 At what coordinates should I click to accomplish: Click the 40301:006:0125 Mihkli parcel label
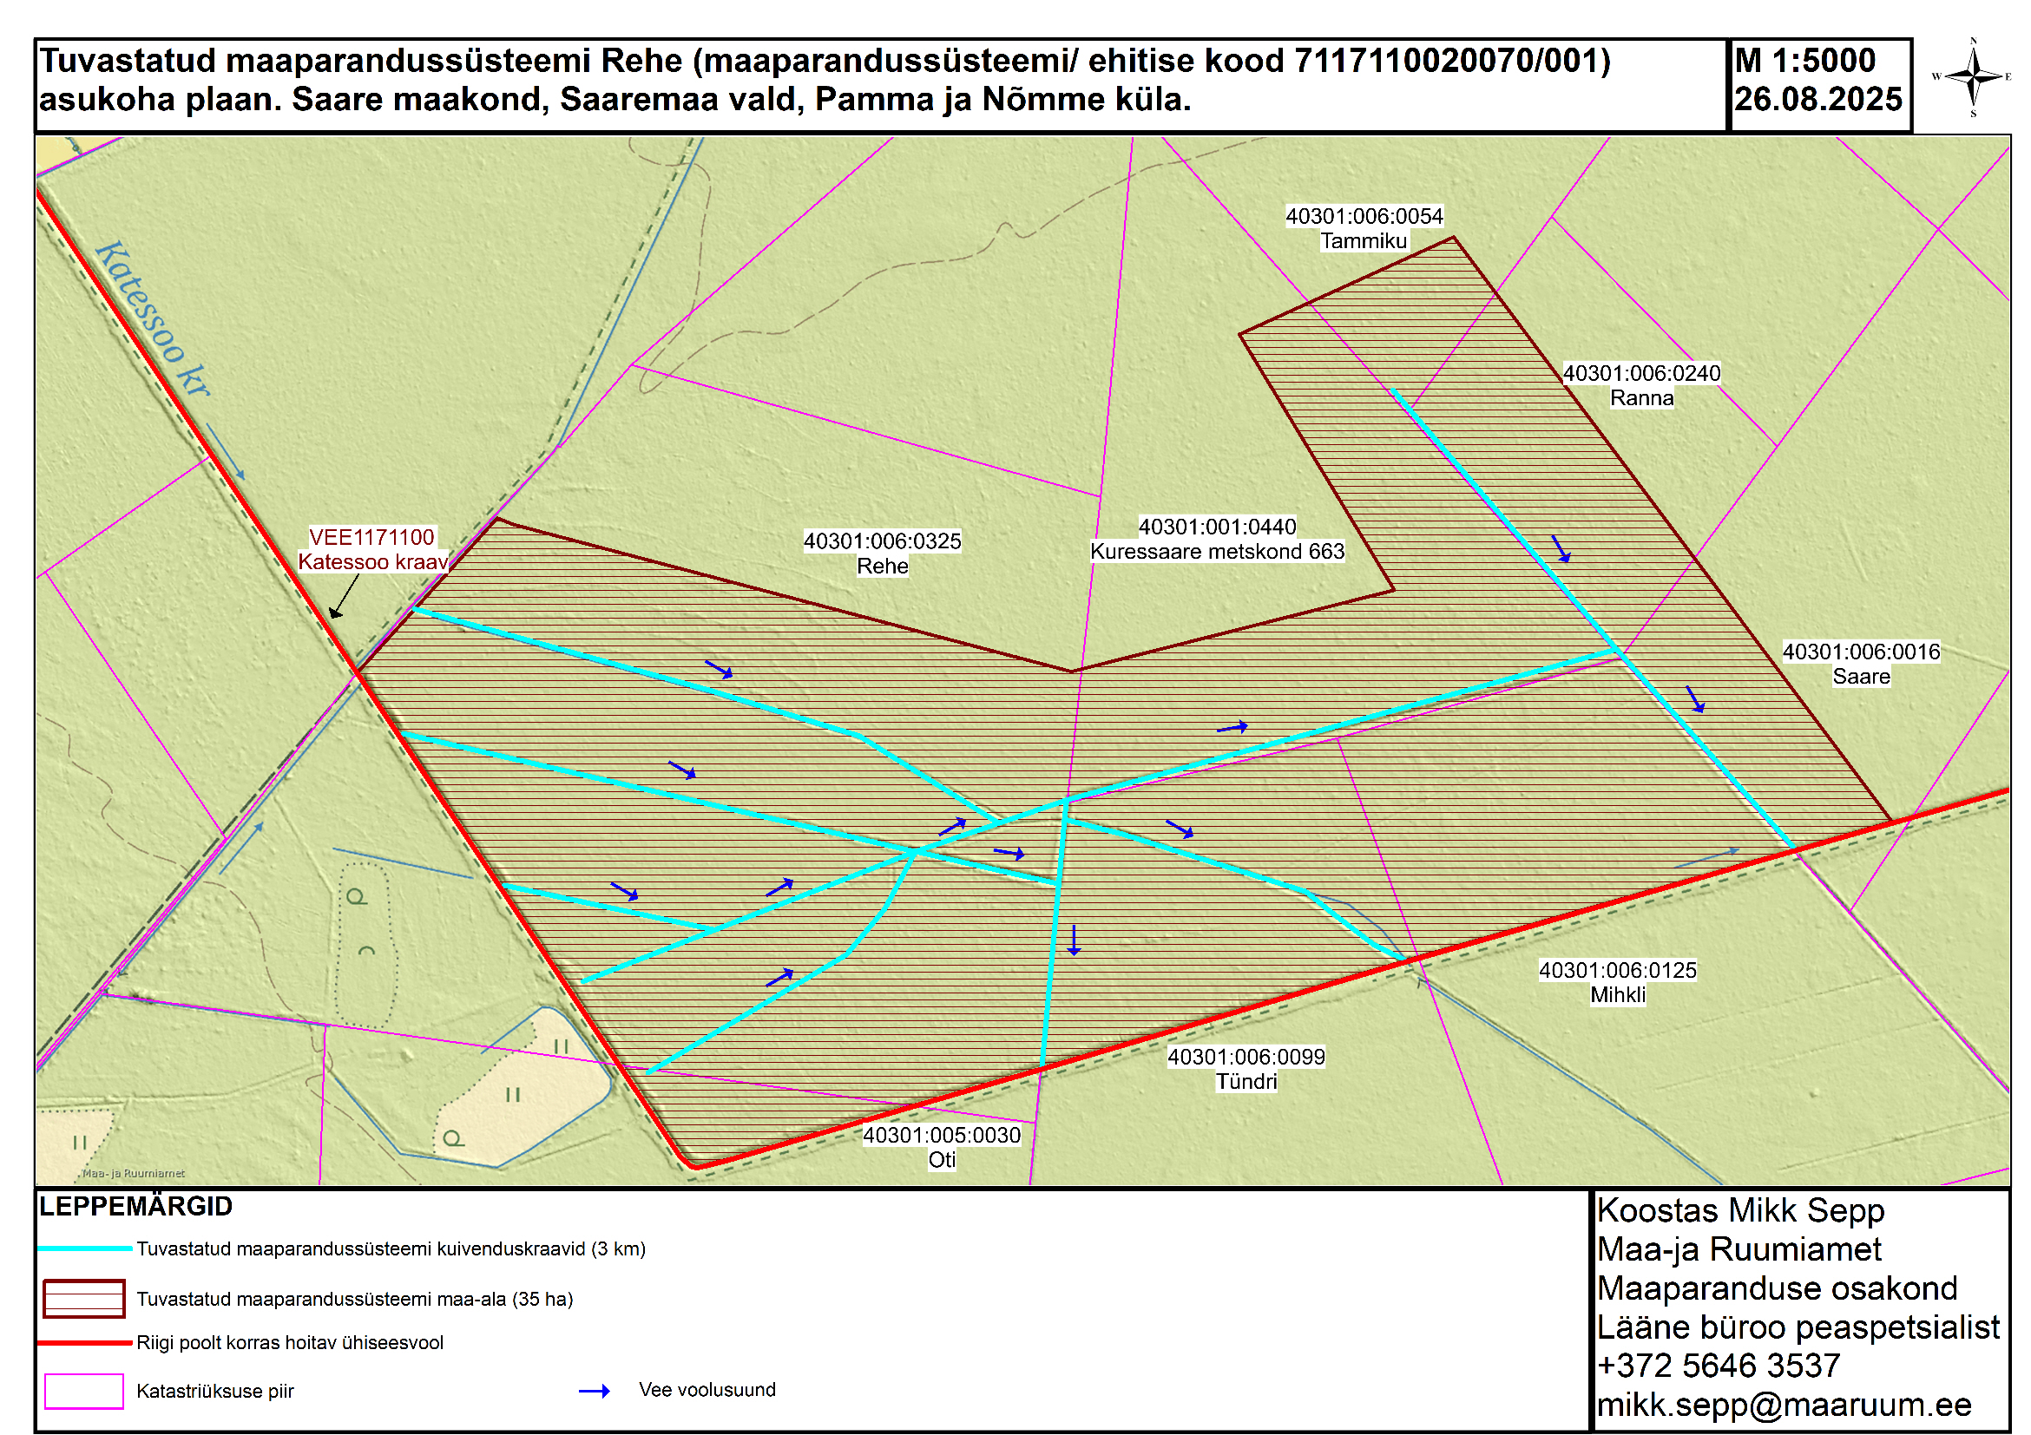pos(1618,982)
